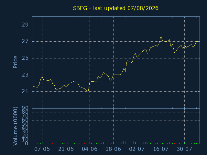Click the 18-06 date axis label

[113, 149]
